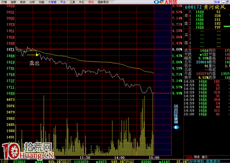Open the 工具 menu
Image resolution: width=230 pixels, height=163 pixels.
click(x=72, y=2)
